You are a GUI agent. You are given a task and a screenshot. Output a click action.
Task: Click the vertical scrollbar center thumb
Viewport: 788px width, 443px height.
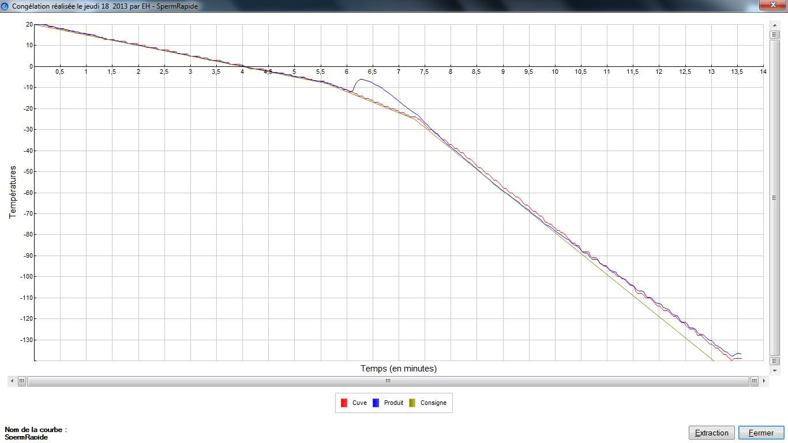pyautogui.click(x=775, y=198)
